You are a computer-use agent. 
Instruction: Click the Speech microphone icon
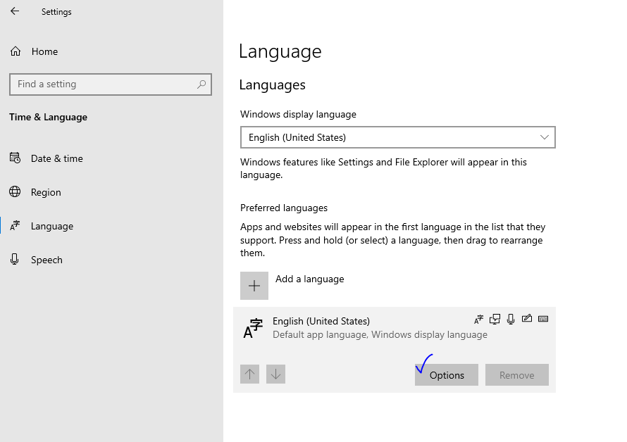[x=15, y=260]
